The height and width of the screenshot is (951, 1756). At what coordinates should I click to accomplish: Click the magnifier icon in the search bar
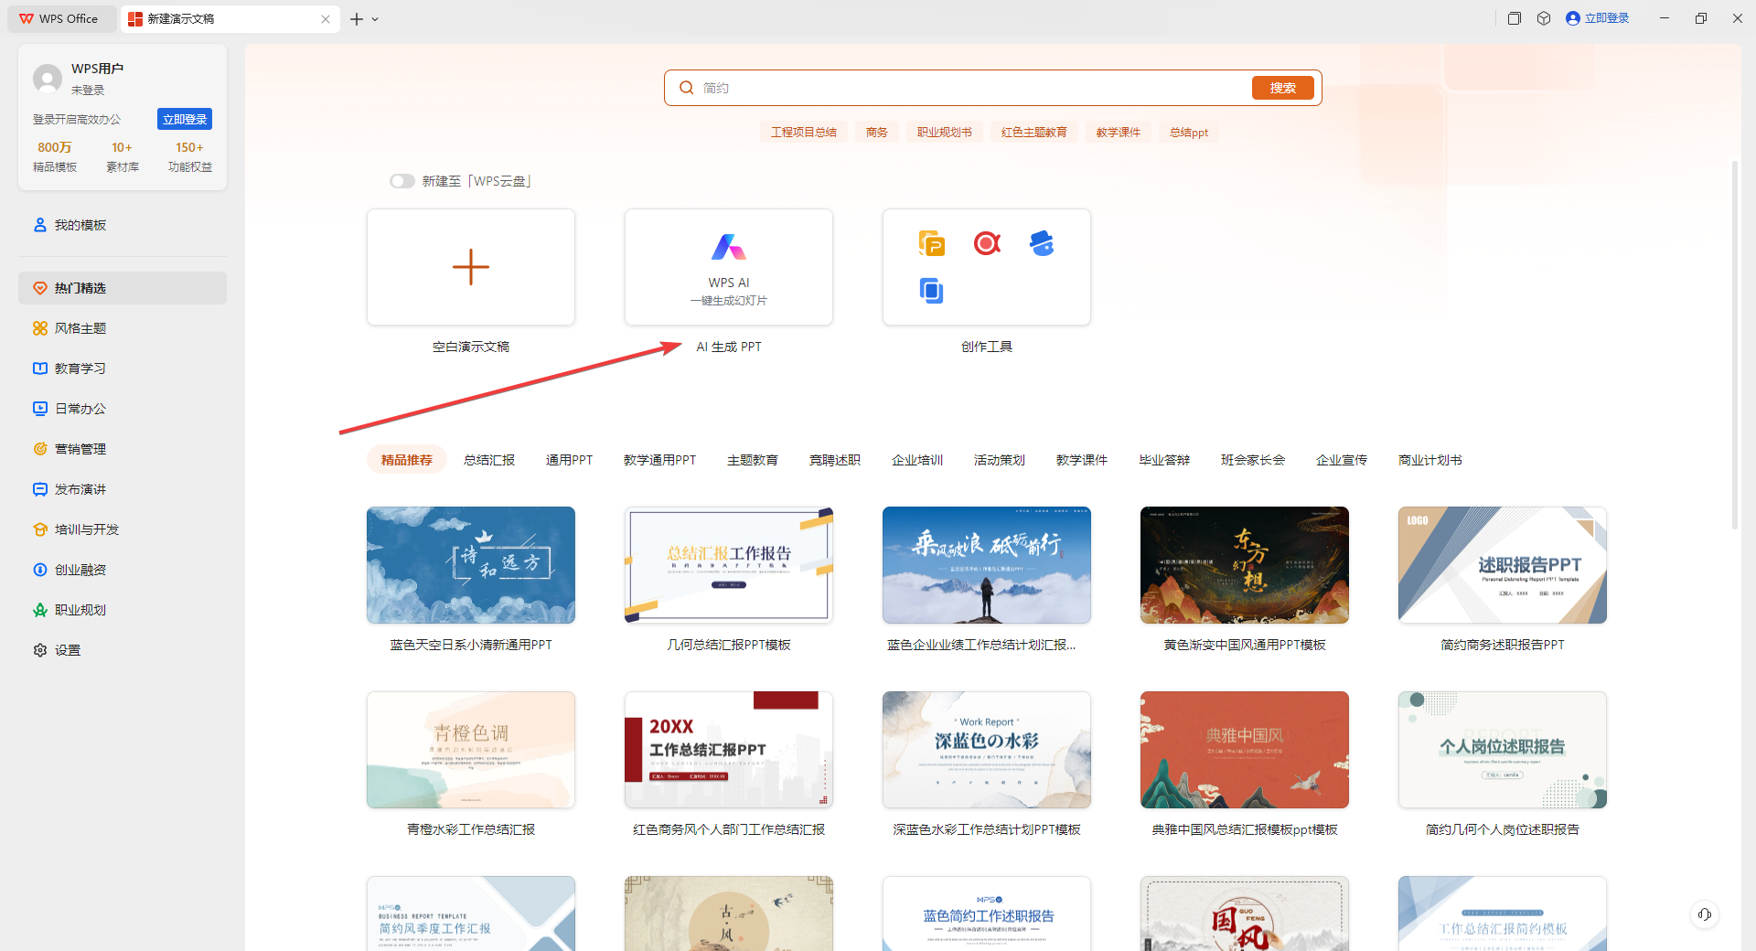pos(687,87)
